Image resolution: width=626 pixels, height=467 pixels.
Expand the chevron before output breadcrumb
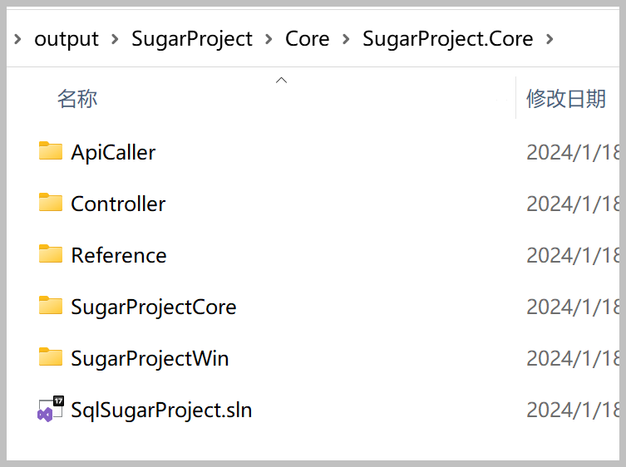[17, 39]
